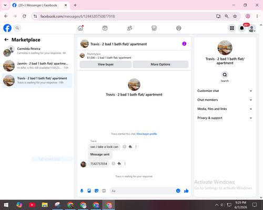This screenshot has height=210, width=263.
Task: Open more options for 'van i take a look can' message
Action: [x=136, y=146]
